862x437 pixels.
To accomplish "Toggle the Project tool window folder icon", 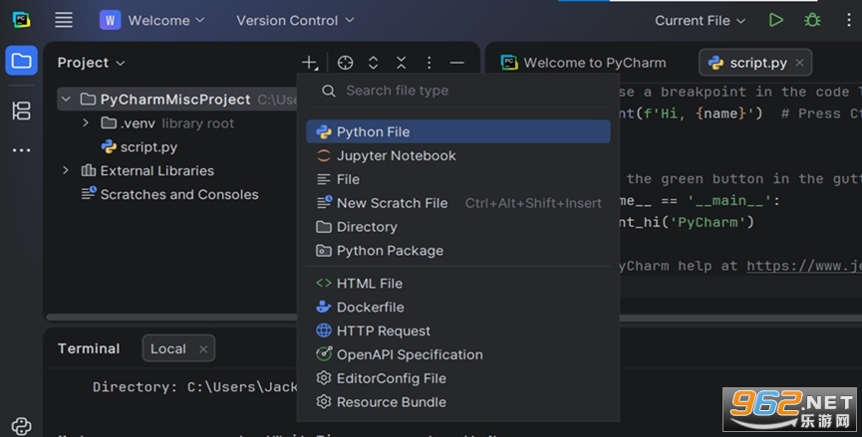I will (x=22, y=61).
